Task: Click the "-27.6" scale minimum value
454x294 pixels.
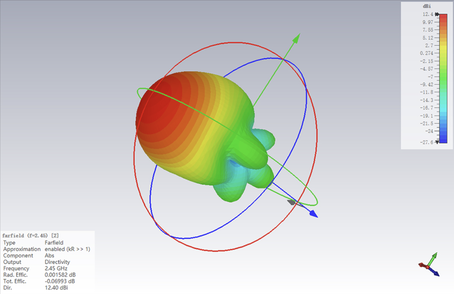Action: coord(427,142)
